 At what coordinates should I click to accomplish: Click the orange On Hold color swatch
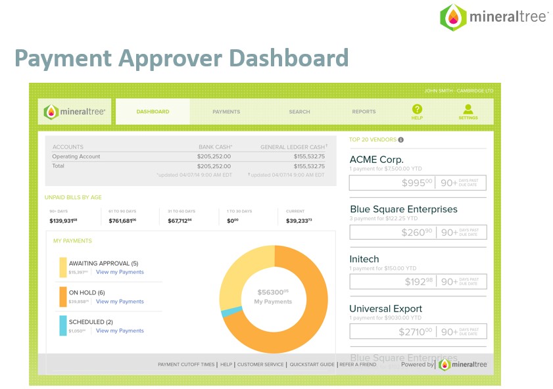[63, 296]
